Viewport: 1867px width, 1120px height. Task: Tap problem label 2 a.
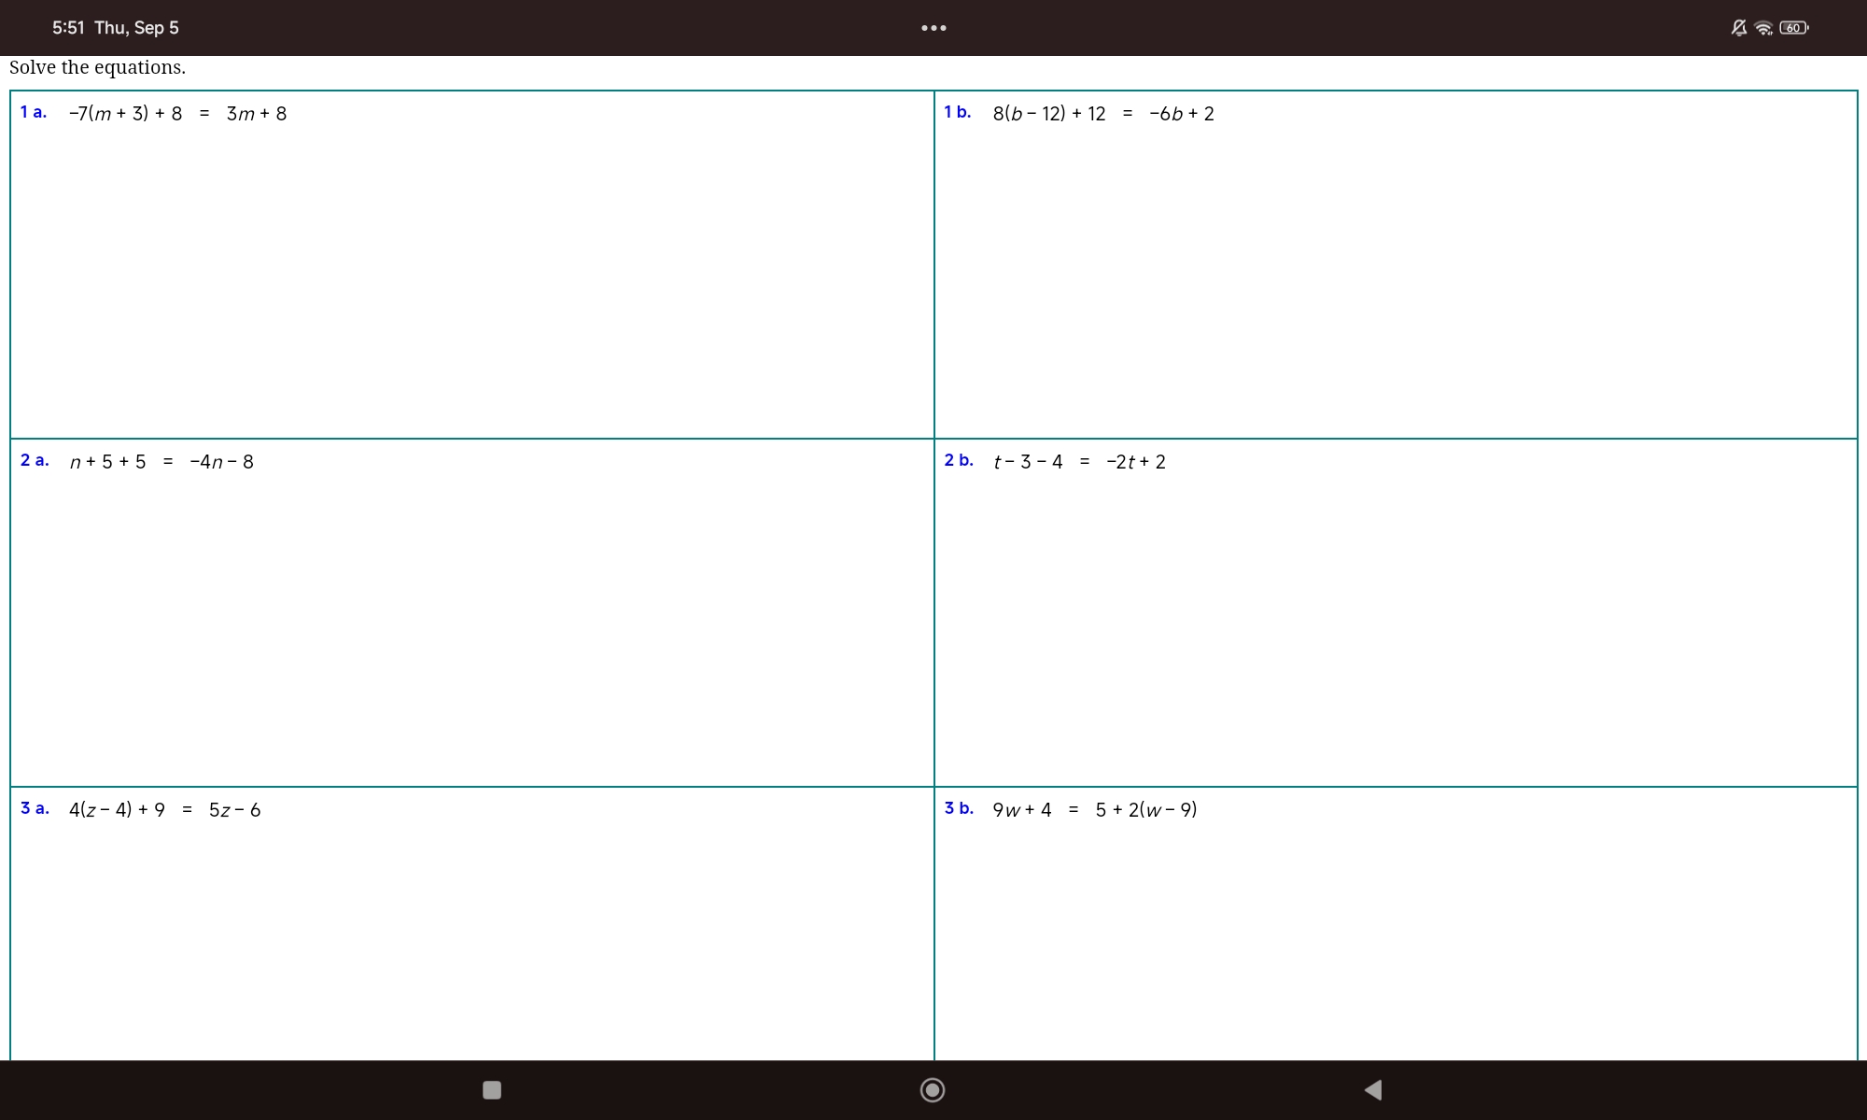(35, 460)
